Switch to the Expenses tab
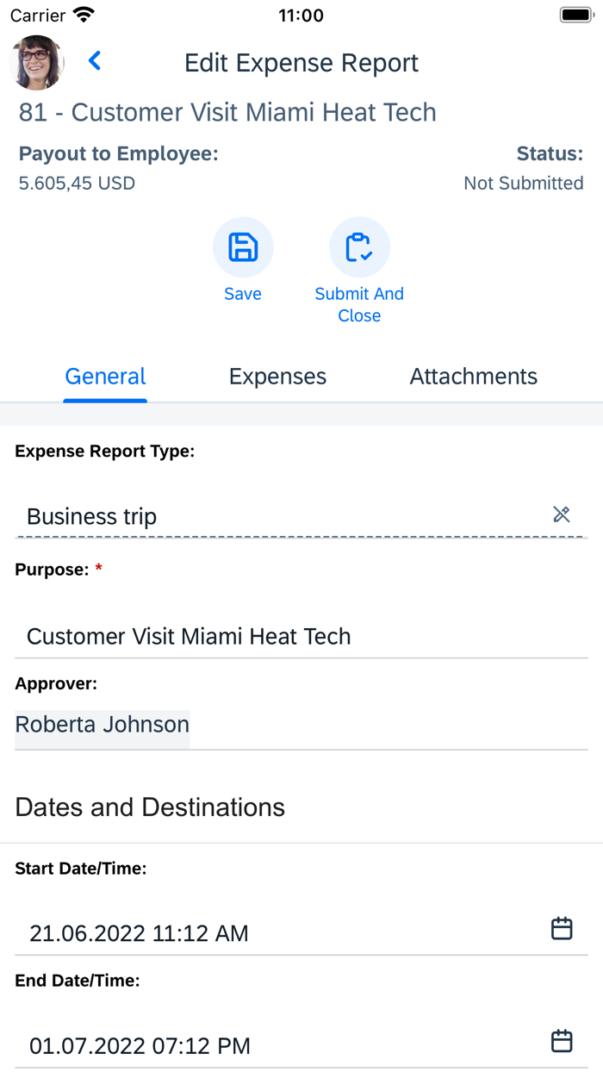Screen dimensions: 603x1072 277,376
